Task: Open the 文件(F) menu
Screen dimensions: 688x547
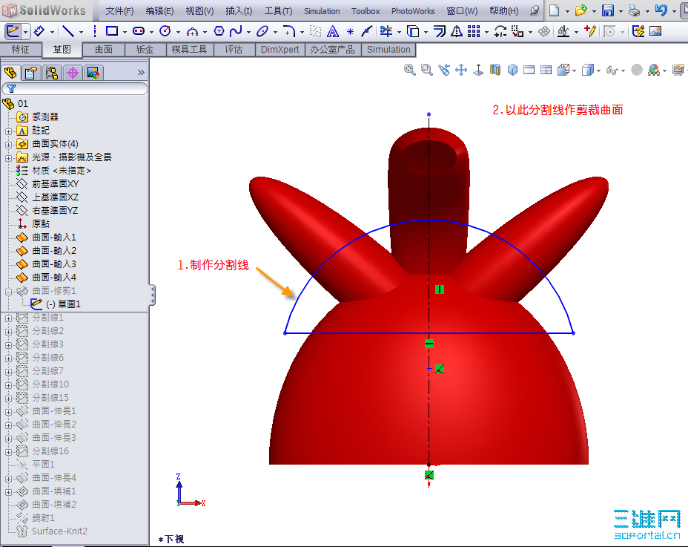Action: pyautogui.click(x=119, y=11)
